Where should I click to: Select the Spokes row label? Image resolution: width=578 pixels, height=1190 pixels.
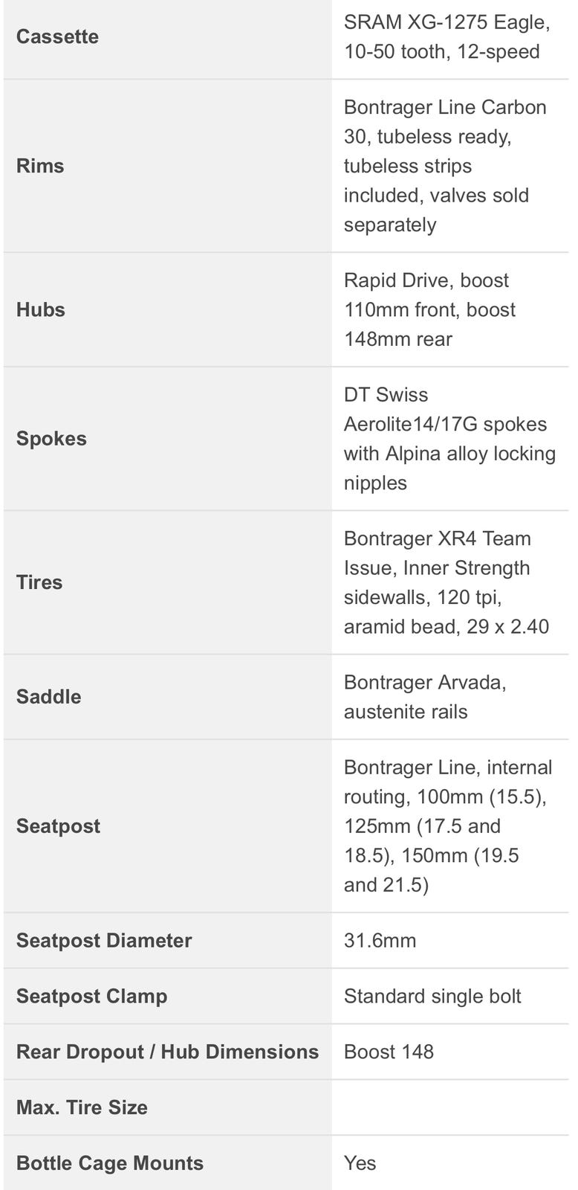click(51, 439)
